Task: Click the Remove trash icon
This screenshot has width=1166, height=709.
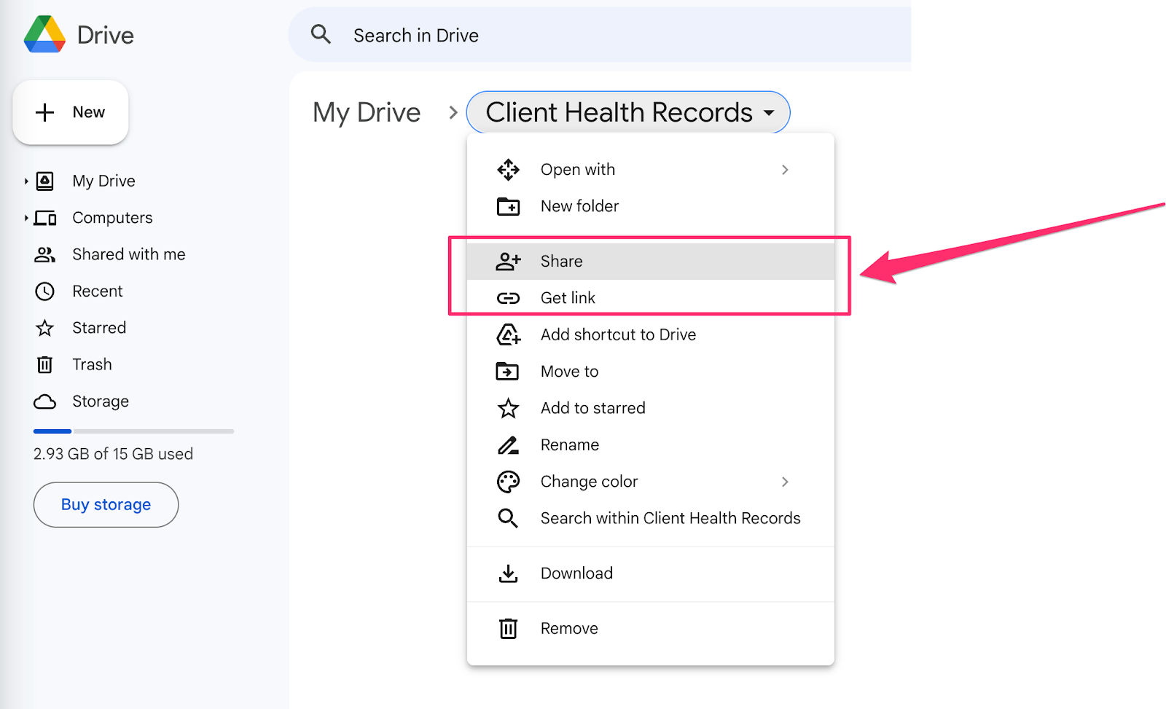Action: 509,627
